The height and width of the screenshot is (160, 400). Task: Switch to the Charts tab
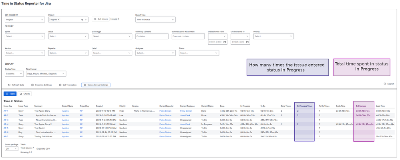(x=25, y=94)
